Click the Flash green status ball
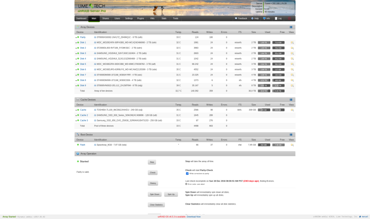This screenshot has height=219, width=370. [78, 145]
